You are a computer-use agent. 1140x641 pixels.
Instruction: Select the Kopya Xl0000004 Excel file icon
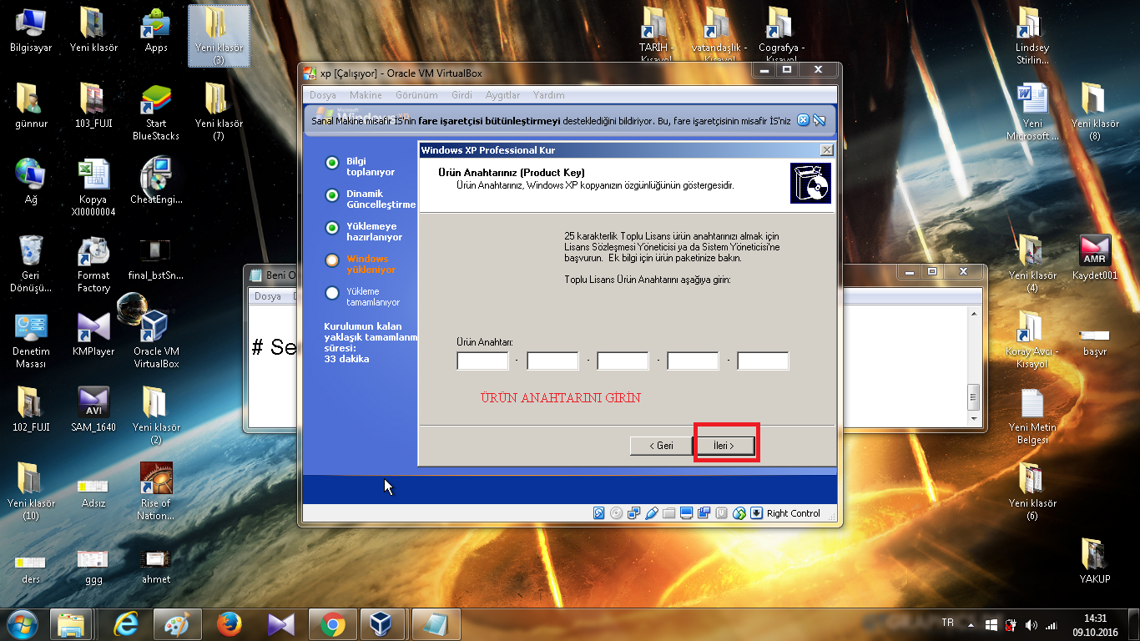pos(93,189)
